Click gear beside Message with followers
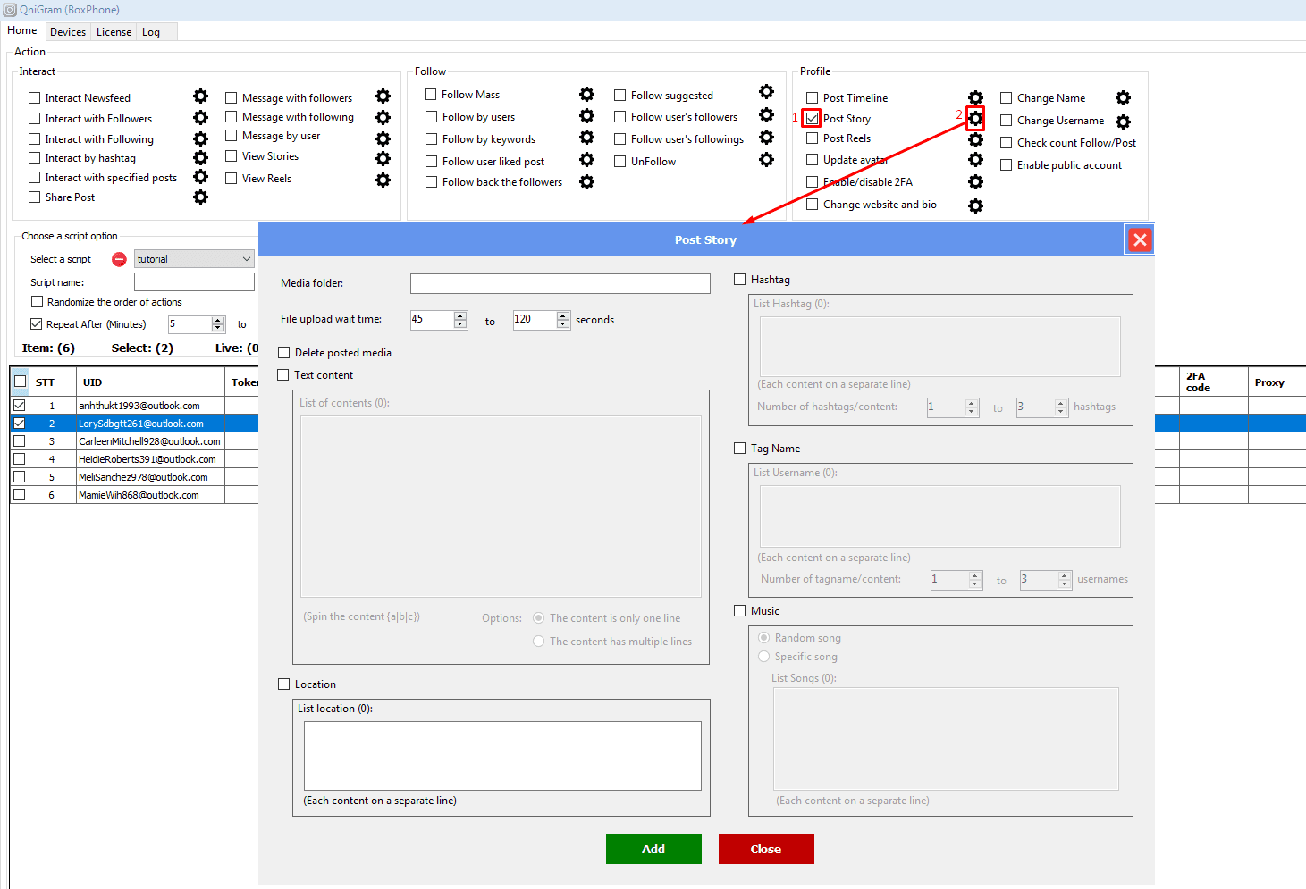This screenshot has height=889, width=1306. pos(383,96)
